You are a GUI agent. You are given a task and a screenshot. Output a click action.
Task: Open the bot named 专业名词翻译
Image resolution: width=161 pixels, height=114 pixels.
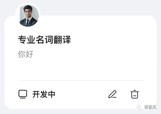click(44, 39)
